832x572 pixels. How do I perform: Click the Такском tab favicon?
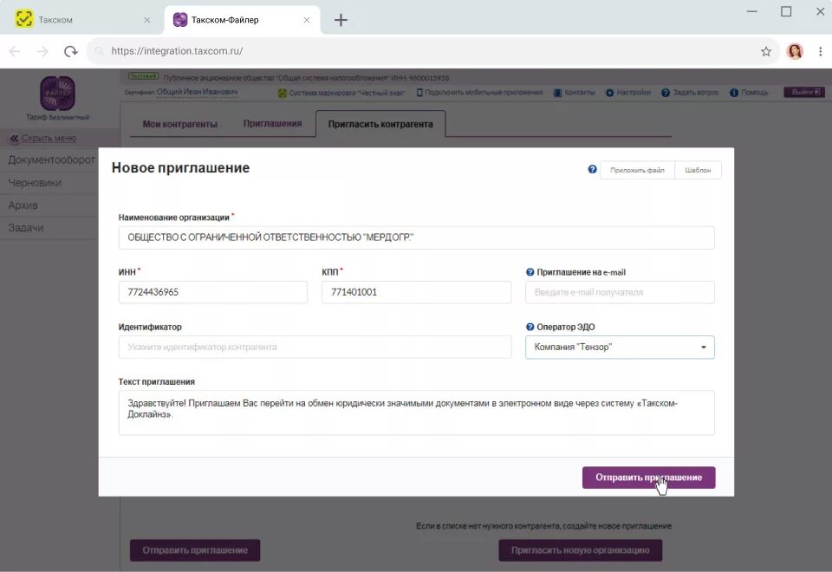coord(24,20)
